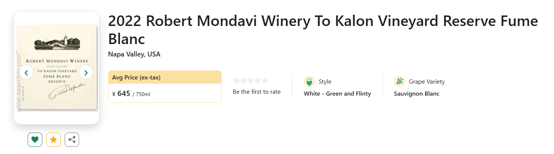554x154 pixels.
Task: Click the Napa Valley, USA region text
Action: click(134, 54)
